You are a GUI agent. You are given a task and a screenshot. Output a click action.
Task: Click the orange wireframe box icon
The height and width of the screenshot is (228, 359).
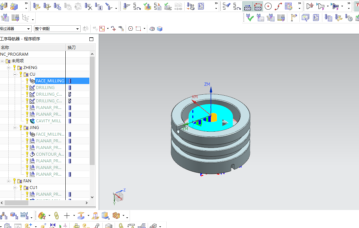tap(116, 215)
